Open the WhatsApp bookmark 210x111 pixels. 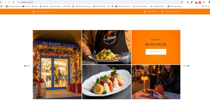tap(44, 6)
